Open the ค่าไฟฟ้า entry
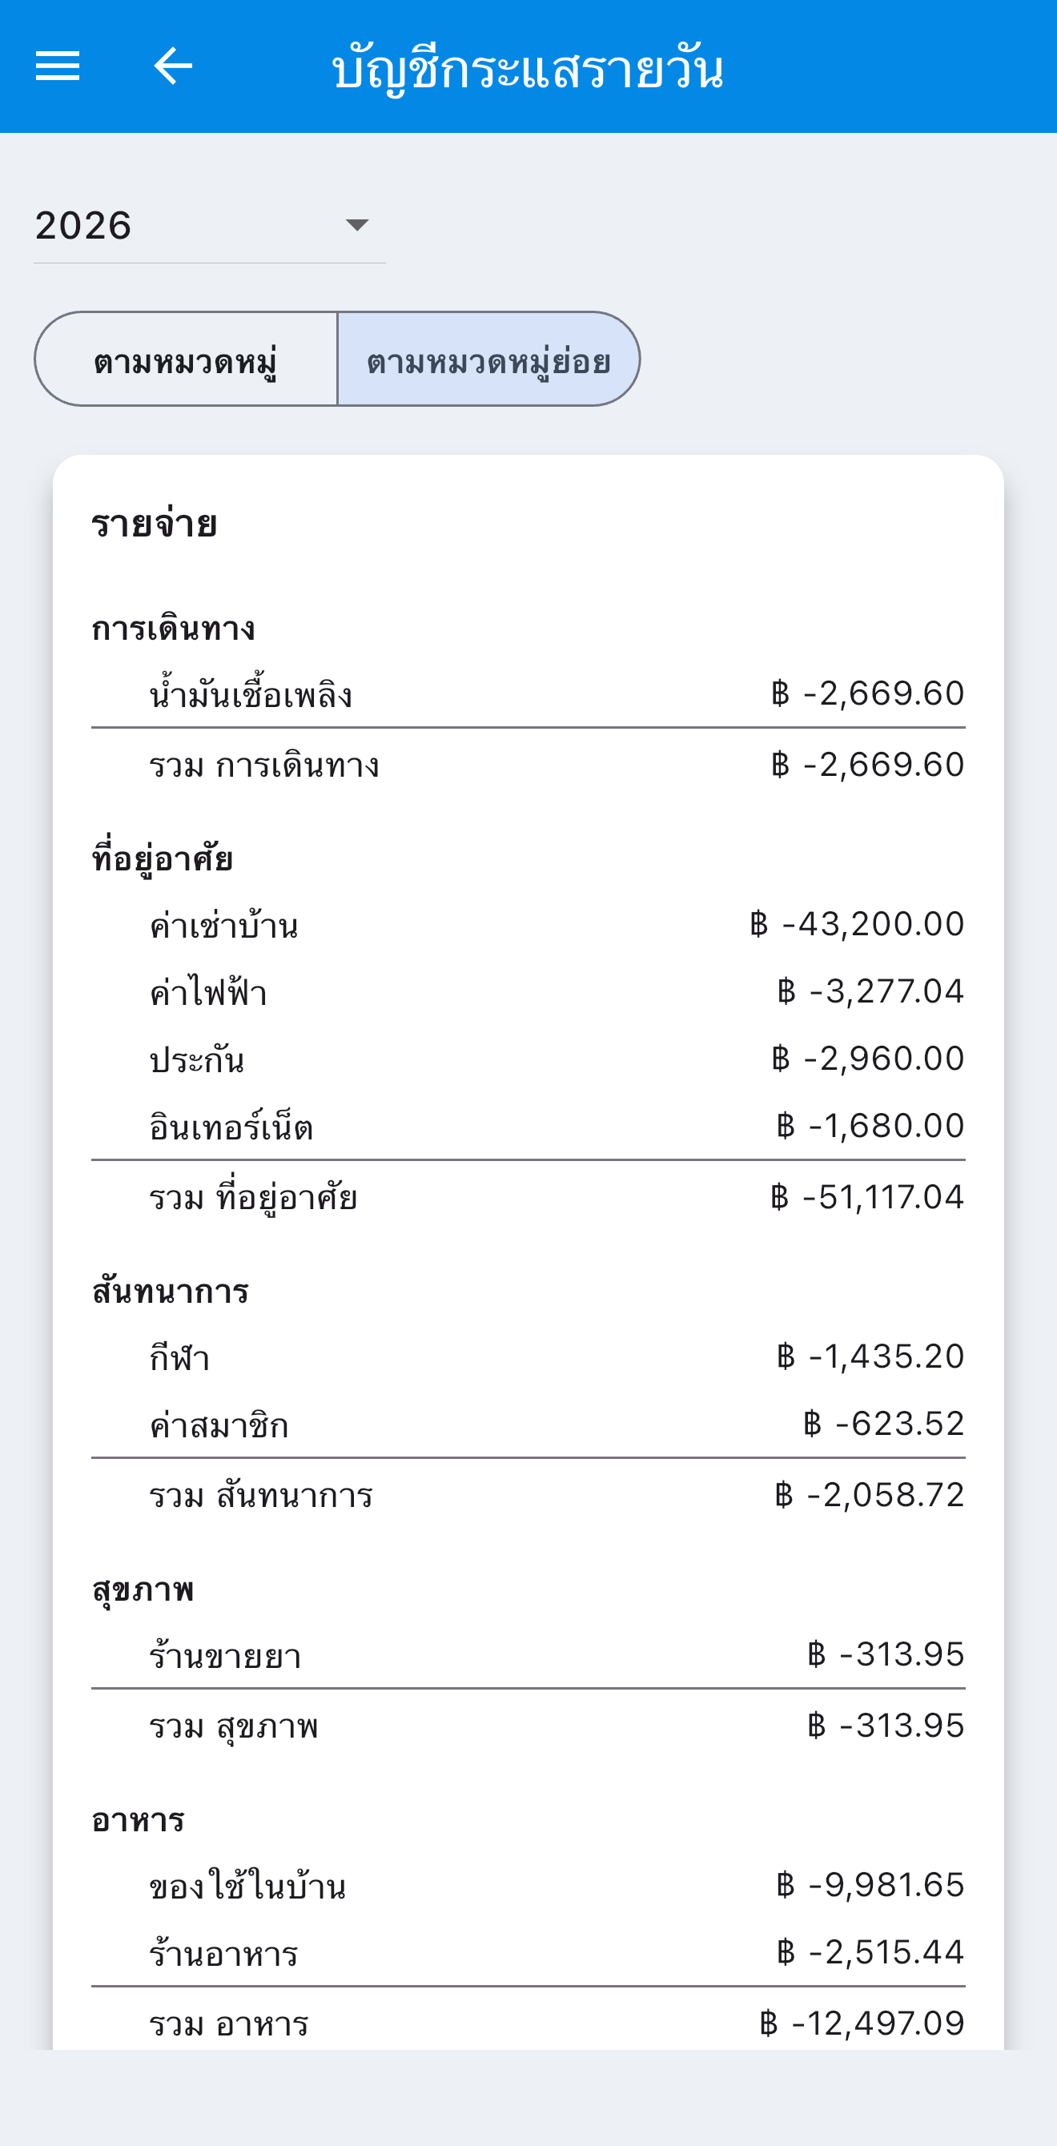The height and width of the screenshot is (2146, 1057). pyautogui.click(x=528, y=991)
